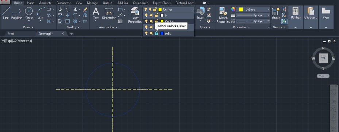Freeze layer 0 via sun icon

click(x=151, y=15)
